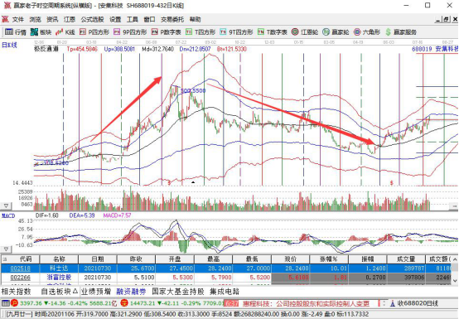
Task: Select the 9T四方形 tool
Action: click(x=236, y=31)
